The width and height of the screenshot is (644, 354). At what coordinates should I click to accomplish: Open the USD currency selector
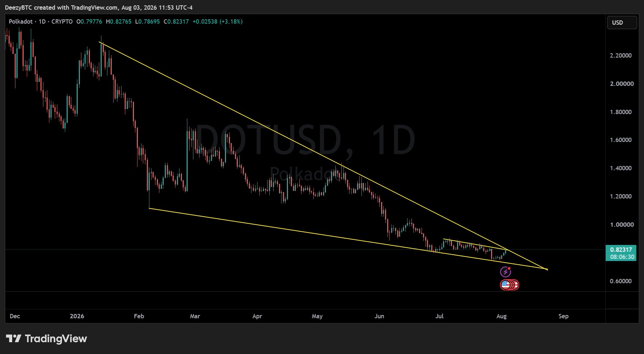622,23
